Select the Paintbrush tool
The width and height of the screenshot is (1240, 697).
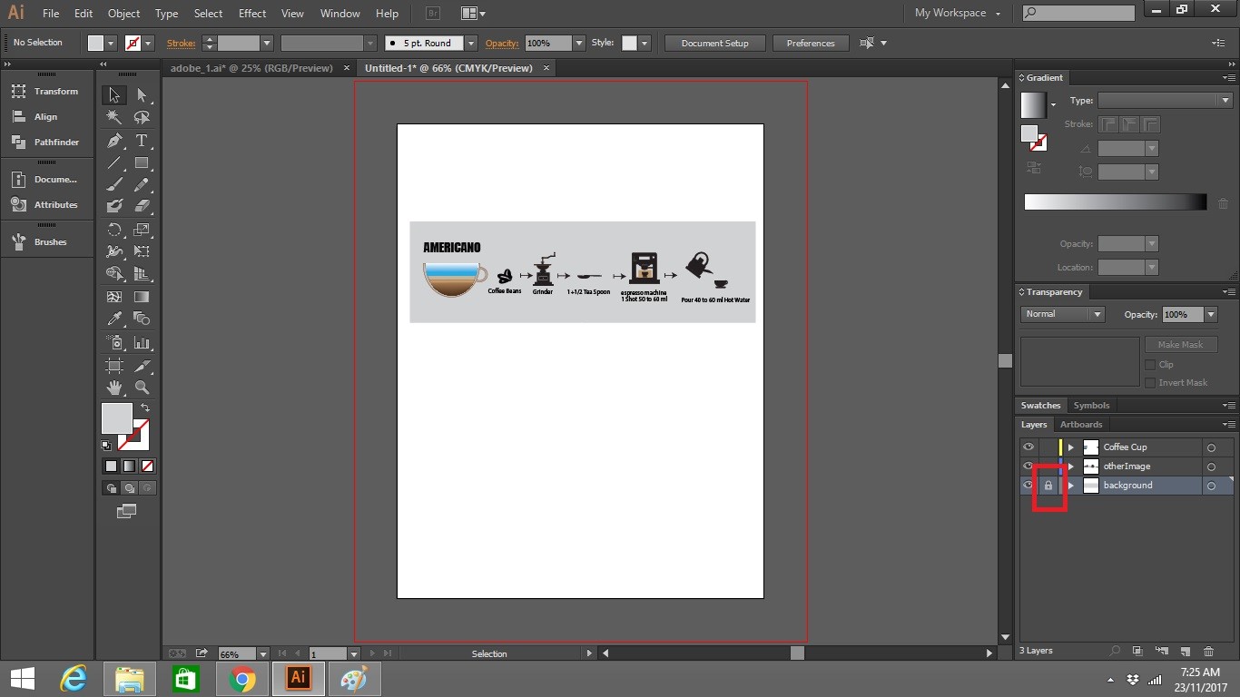tap(114, 185)
